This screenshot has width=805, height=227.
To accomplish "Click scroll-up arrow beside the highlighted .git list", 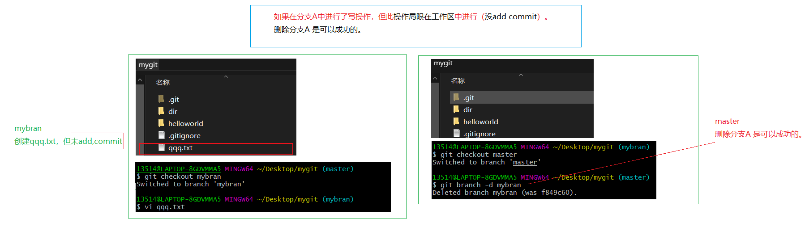I will [435, 78].
